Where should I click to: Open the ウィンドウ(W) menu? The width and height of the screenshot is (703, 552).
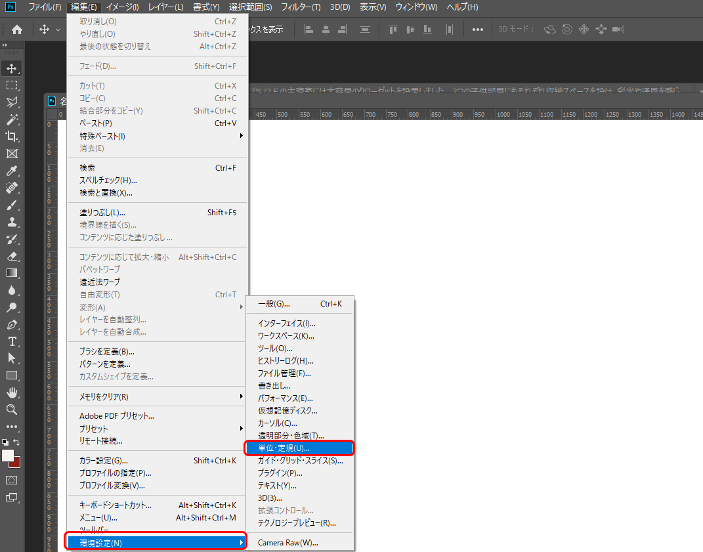pyautogui.click(x=416, y=7)
